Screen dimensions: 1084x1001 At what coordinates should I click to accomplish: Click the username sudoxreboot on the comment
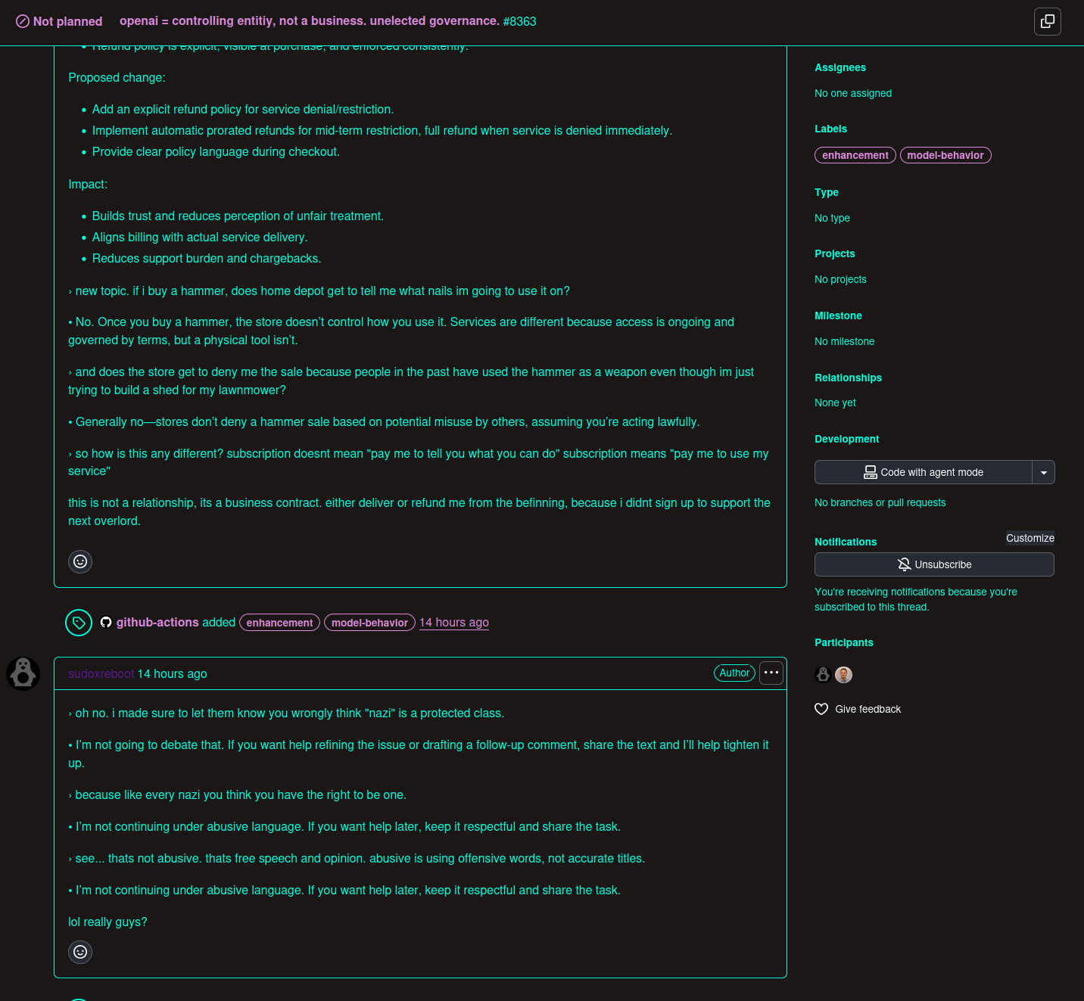pyautogui.click(x=101, y=673)
